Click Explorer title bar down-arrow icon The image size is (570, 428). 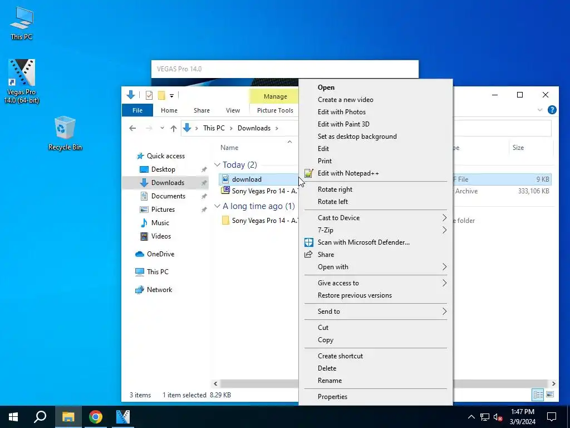(x=130, y=95)
